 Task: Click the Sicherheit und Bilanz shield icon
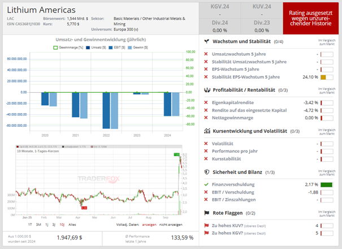[x=206, y=172]
